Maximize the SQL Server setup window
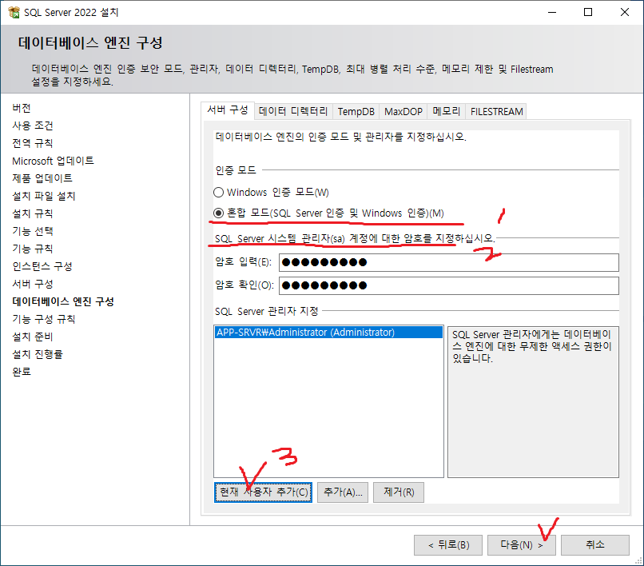The image size is (644, 566). click(x=588, y=12)
